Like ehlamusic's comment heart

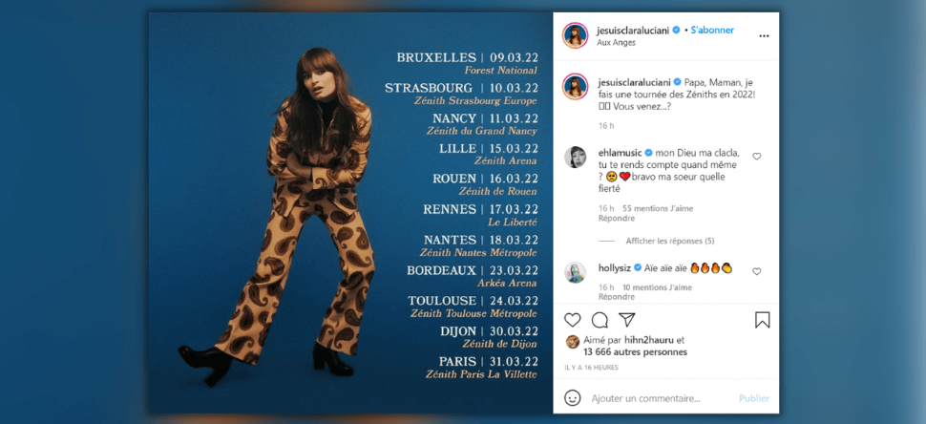(756, 157)
